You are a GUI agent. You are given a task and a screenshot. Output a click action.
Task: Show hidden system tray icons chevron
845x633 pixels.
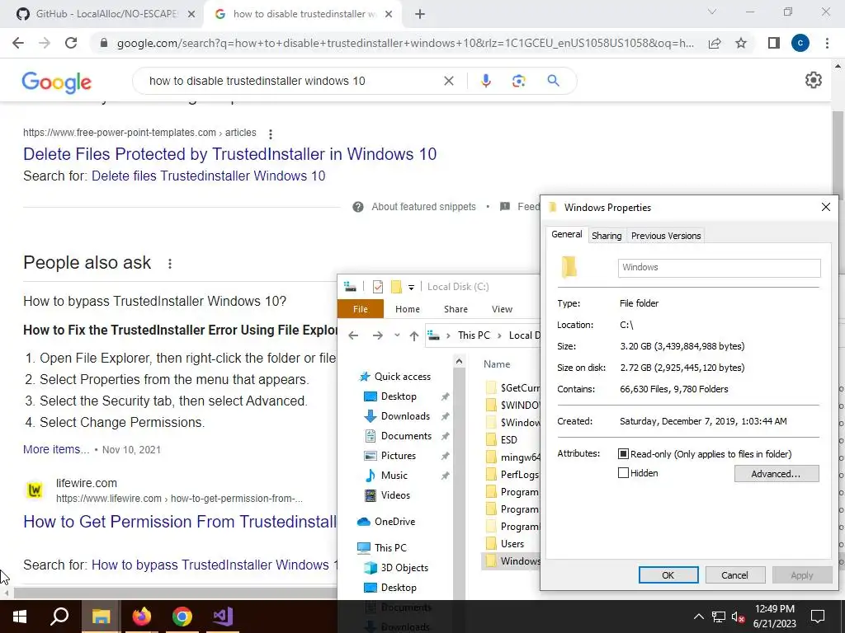(x=698, y=617)
